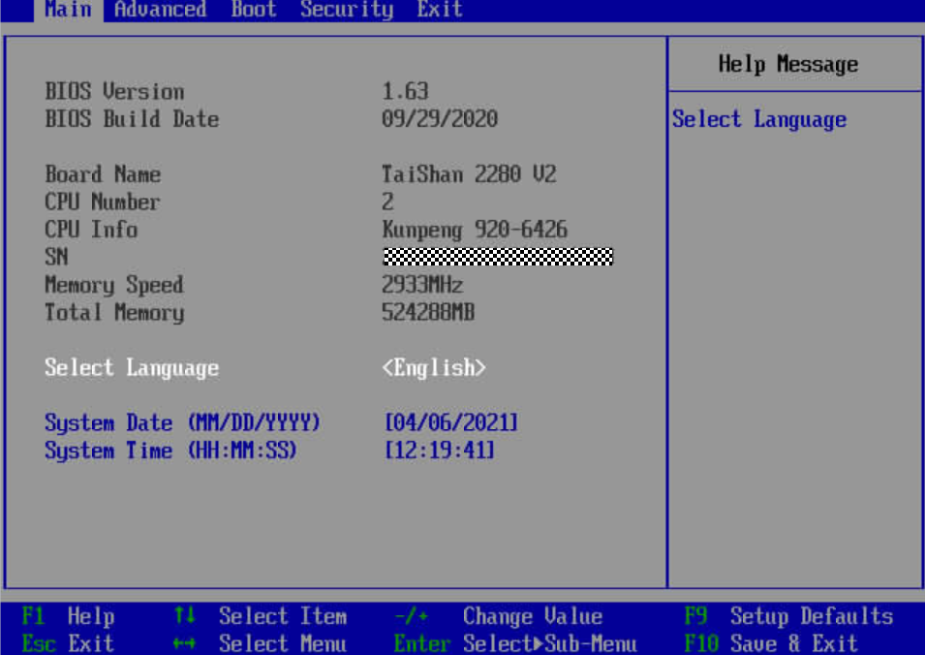Viewport: 925px width, 655px height.
Task: Click the BIOS Version label
Action: pos(114,91)
